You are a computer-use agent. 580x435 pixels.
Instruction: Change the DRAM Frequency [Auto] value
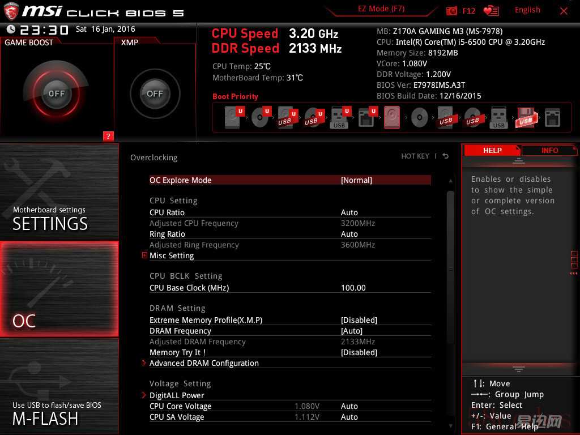click(351, 331)
